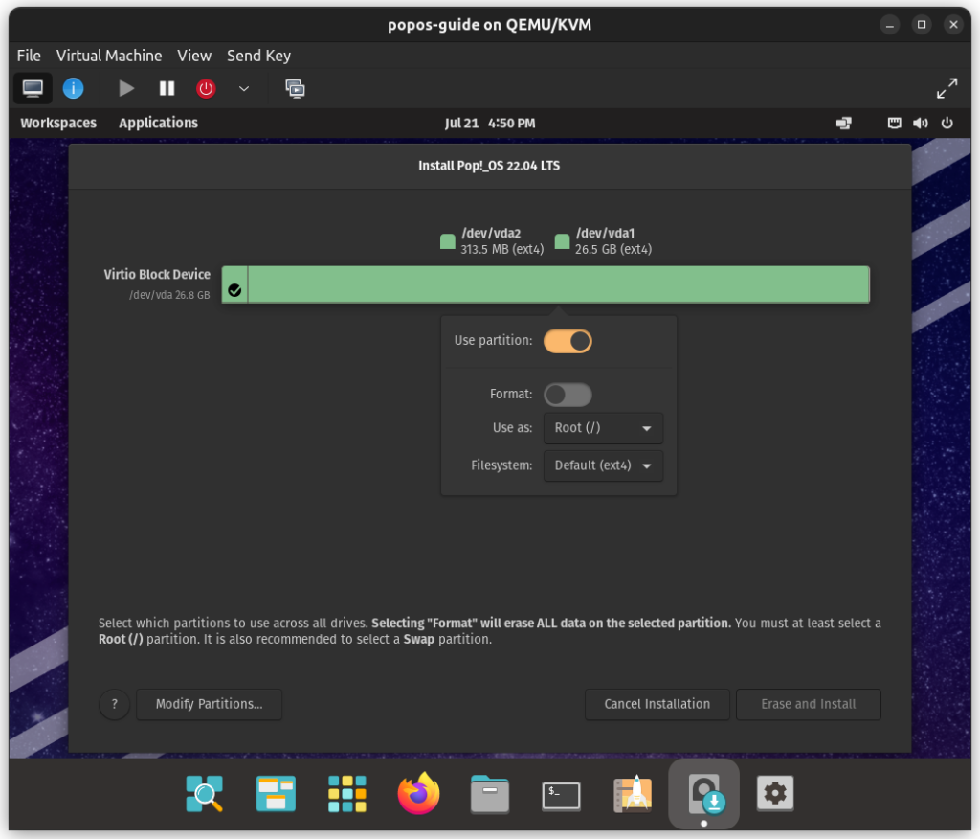The image size is (980, 839).
Task: Open Applications launcher in top panel
Action: click(x=158, y=123)
